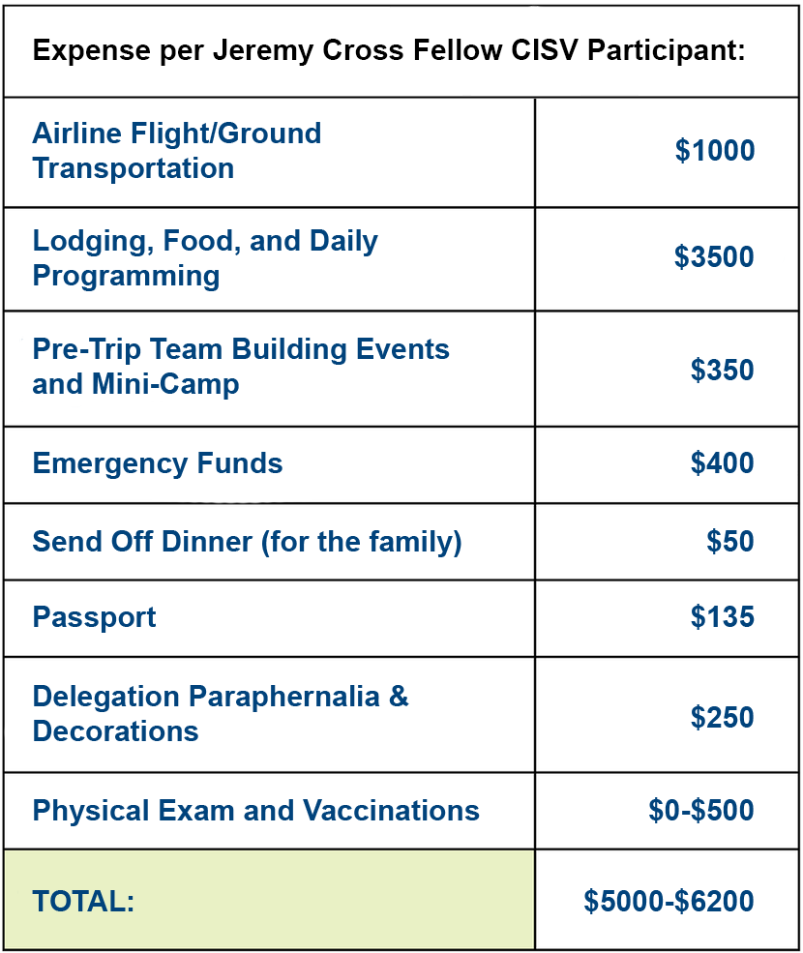Select the Emergency Funds row label
The height and width of the screenshot is (953, 803).
(158, 463)
